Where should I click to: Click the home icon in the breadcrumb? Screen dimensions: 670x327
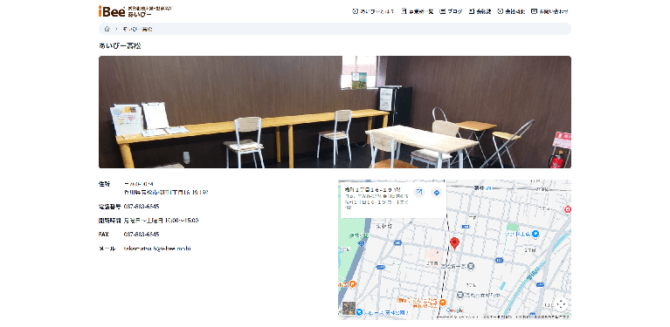[x=107, y=29]
